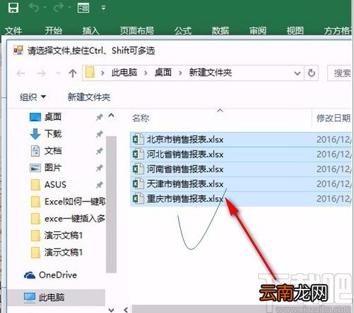Click Excel icon of 河北省销售报表.xlsx
The width and height of the screenshot is (354, 313).
tap(138, 154)
